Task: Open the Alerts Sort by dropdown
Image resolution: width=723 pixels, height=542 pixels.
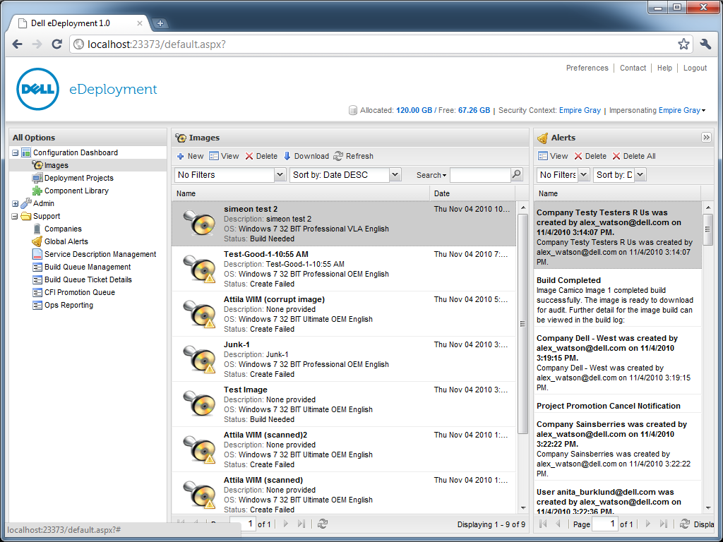Action: click(640, 175)
